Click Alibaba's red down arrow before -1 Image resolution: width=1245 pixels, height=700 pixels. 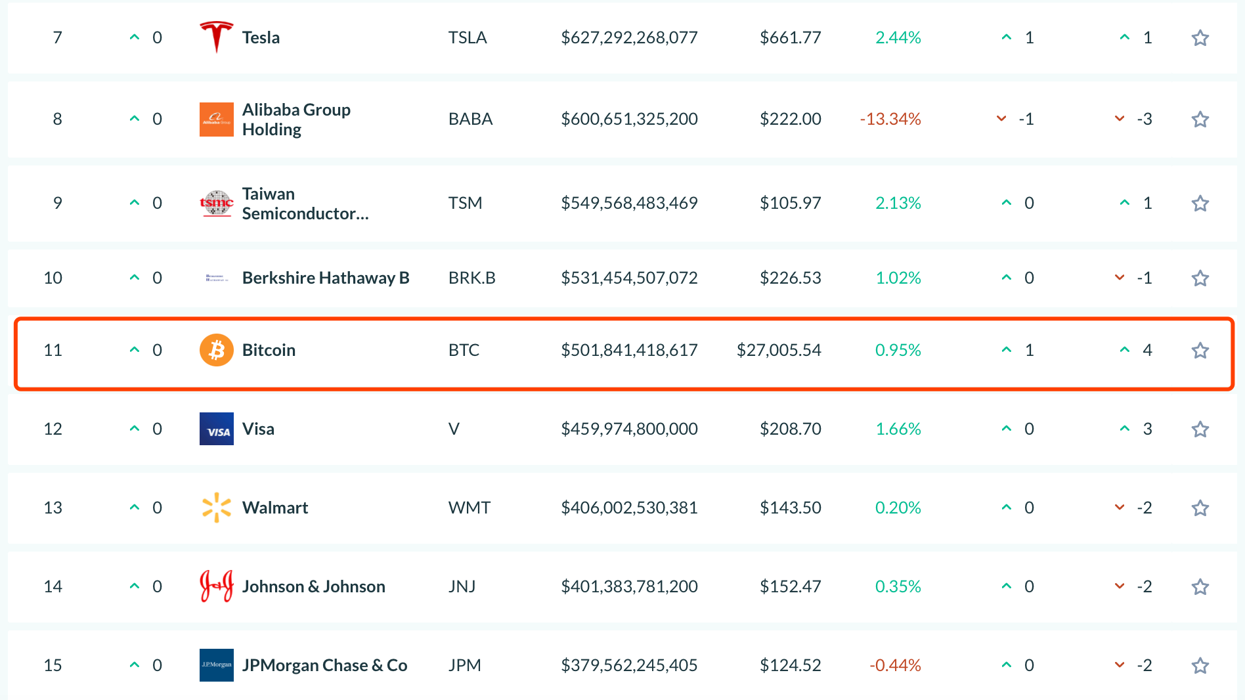click(x=1001, y=119)
